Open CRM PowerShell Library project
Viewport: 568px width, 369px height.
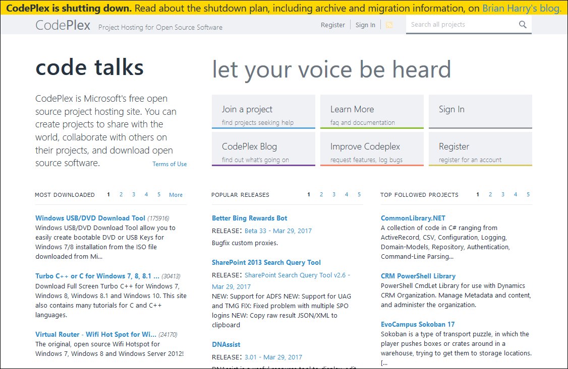click(418, 276)
